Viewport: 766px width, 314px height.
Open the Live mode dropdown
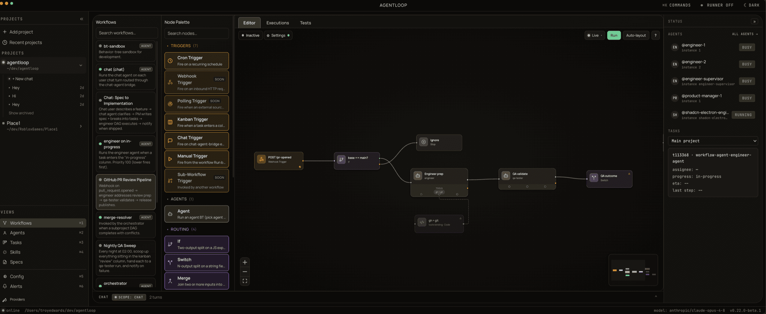click(x=595, y=36)
